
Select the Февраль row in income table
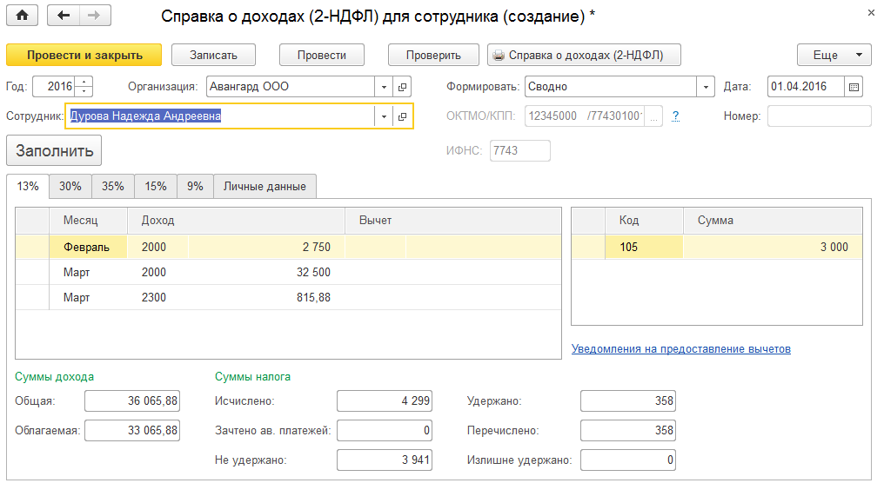tap(87, 247)
